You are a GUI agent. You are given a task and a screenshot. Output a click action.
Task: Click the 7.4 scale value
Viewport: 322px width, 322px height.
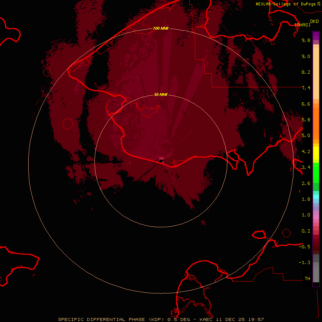pyautogui.click(x=306, y=88)
